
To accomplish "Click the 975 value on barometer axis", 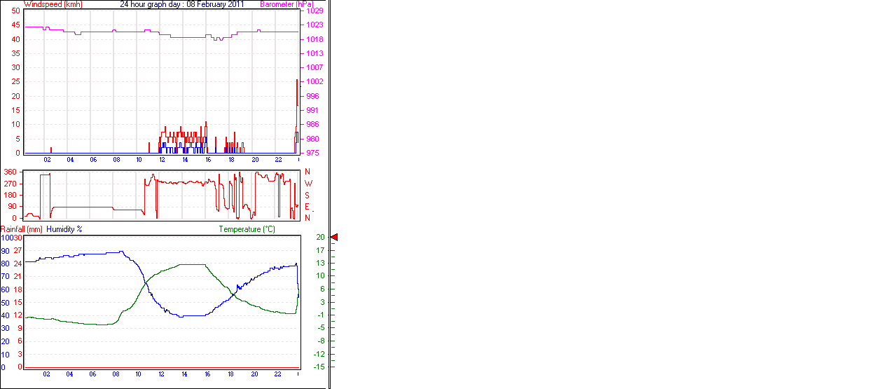I will pos(312,153).
